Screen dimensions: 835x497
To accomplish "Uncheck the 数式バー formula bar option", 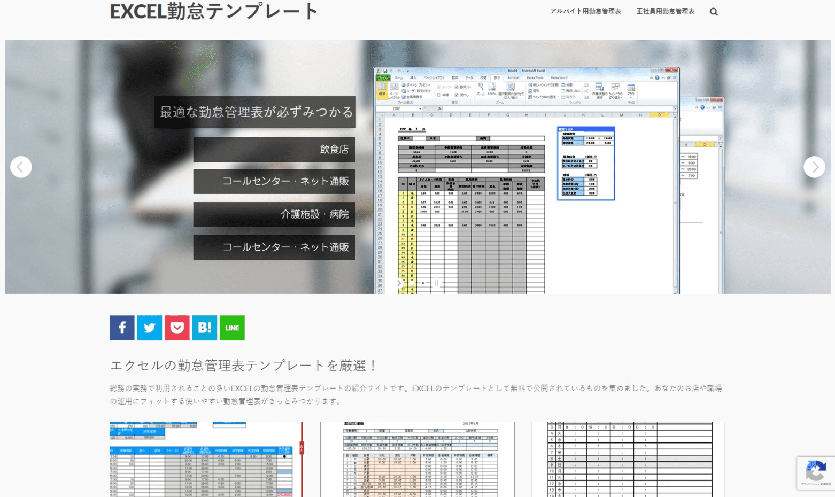I will [x=456, y=87].
